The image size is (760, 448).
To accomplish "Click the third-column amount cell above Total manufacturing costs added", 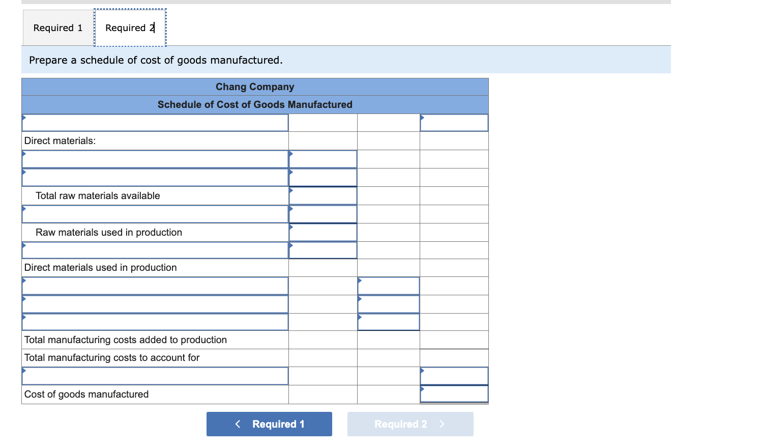I will pyautogui.click(x=388, y=322).
